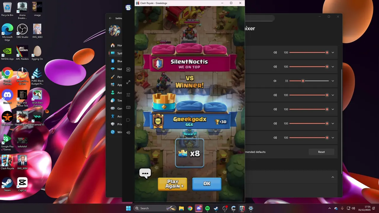Screen dimensions: 379x213
Task: Click the Settings profile avatar
Action: [x=115, y=30]
